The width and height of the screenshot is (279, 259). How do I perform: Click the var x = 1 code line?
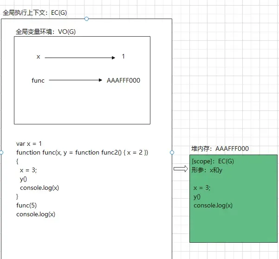tap(29, 143)
